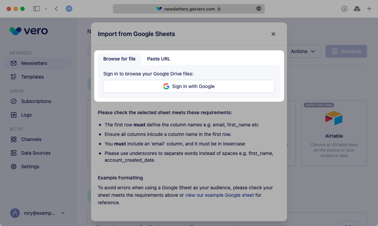Click the Subscriptions checkmark icon

(14, 101)
